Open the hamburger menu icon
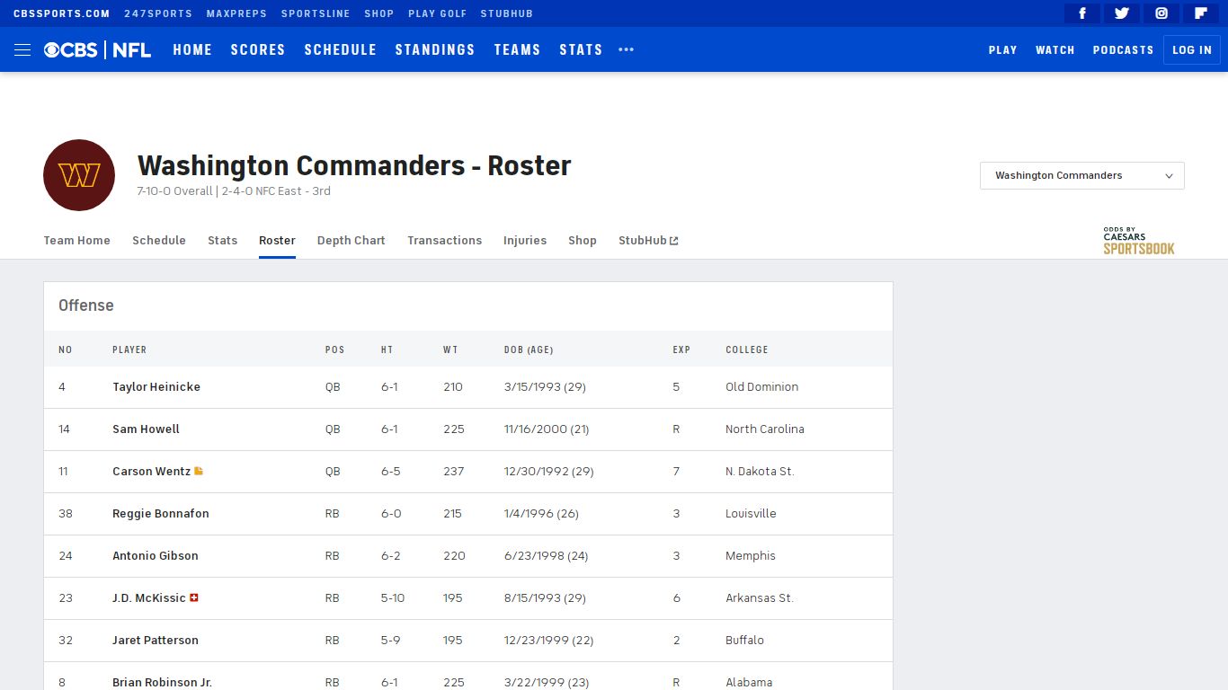This screenshot has width=1228, height=690. click(x=22, y=50)
